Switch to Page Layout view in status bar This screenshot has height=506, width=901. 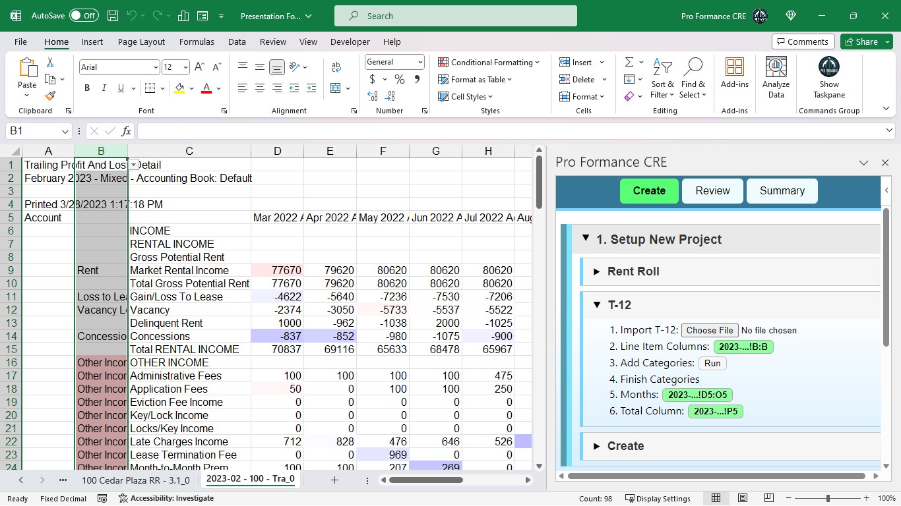click(743, 498)
